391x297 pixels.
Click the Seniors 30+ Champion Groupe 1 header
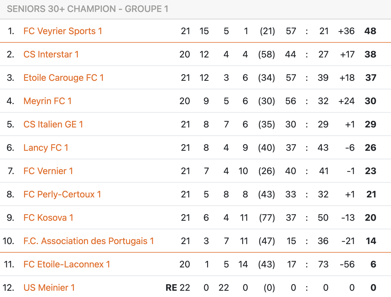(88, 9)
